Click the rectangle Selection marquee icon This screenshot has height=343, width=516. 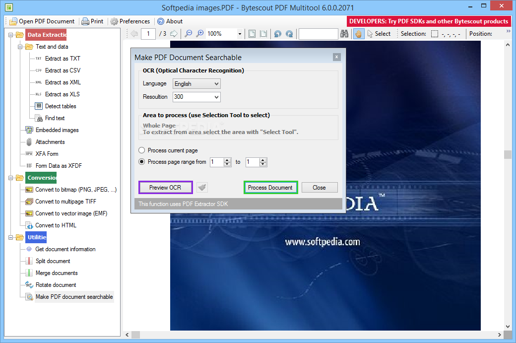435,34
